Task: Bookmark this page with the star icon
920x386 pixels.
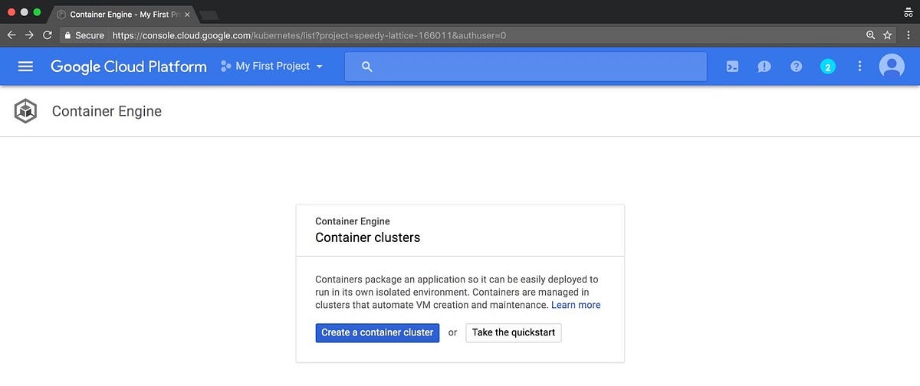Action: click(x=888, y=35)
